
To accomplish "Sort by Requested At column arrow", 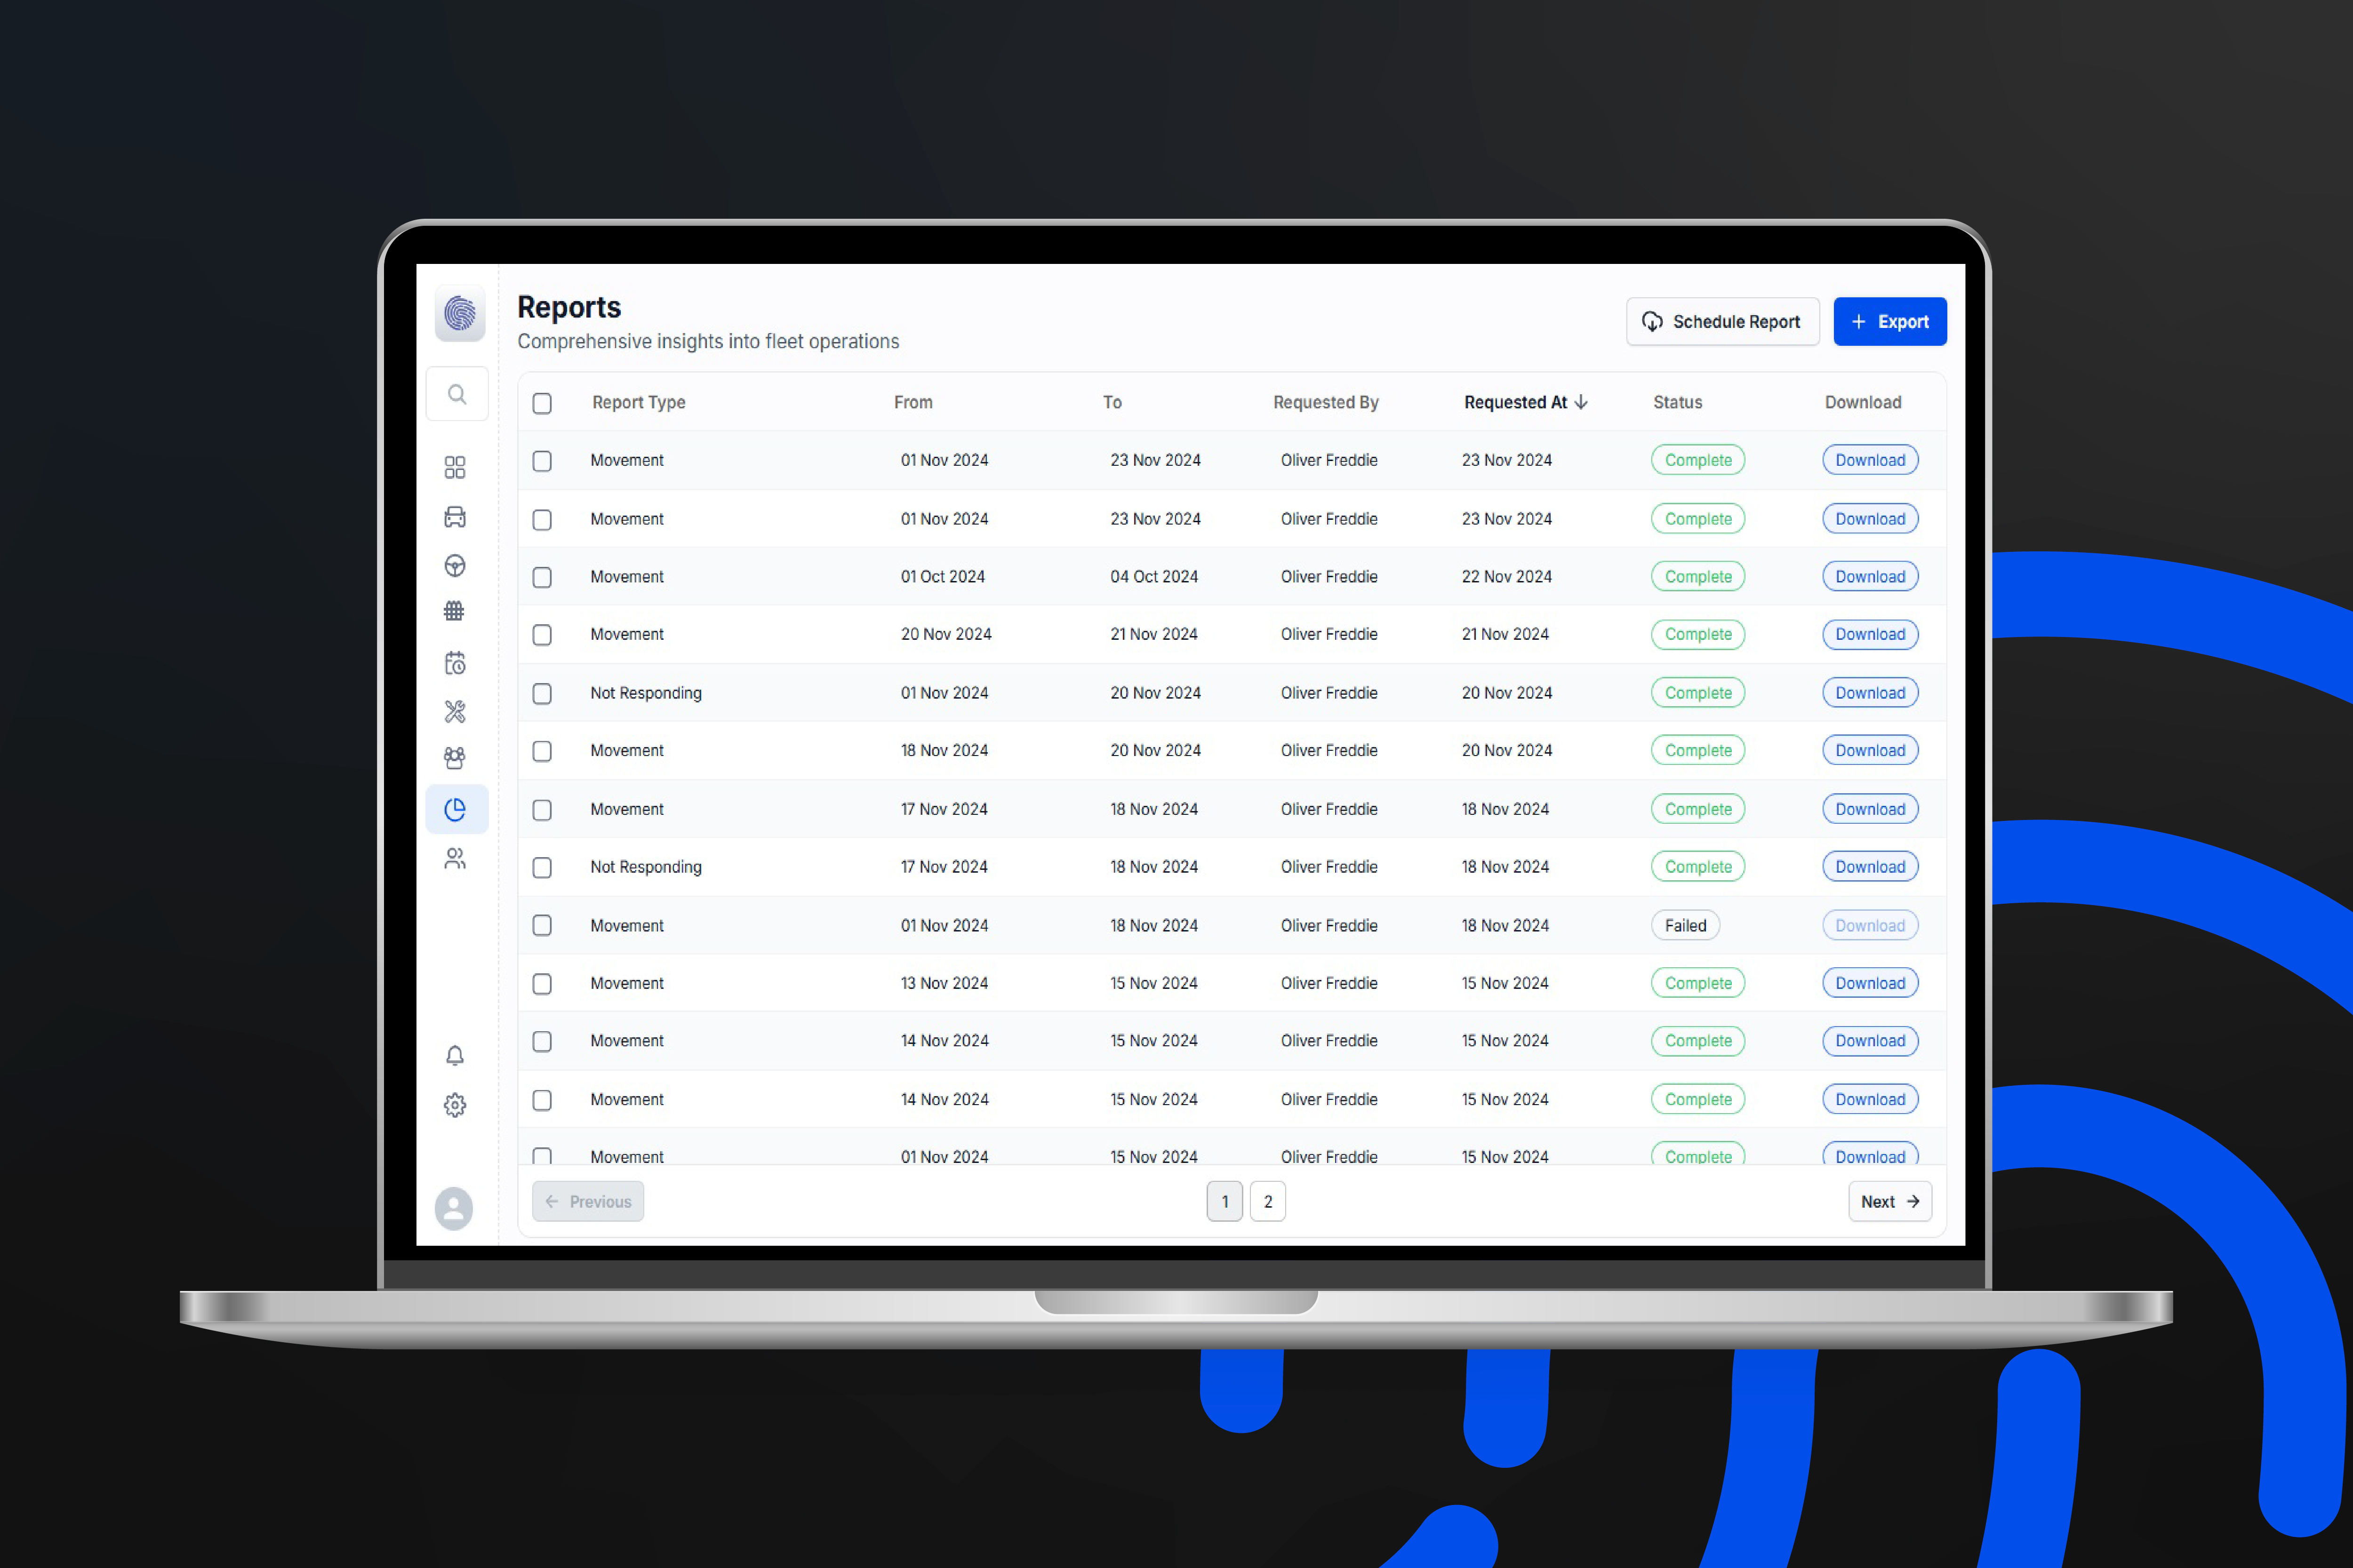I will [1582, 402].
